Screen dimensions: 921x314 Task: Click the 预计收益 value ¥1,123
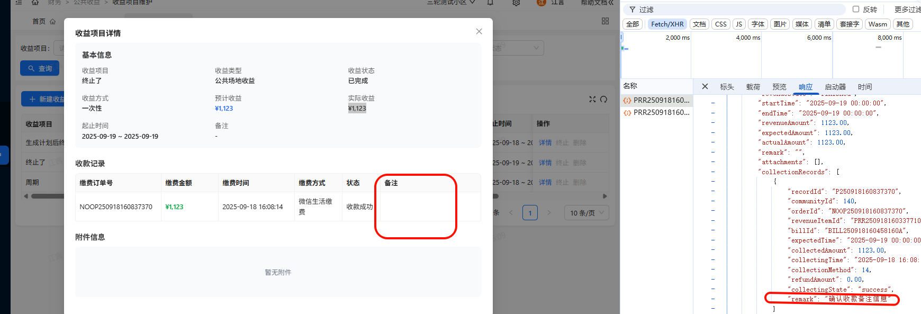224,109
